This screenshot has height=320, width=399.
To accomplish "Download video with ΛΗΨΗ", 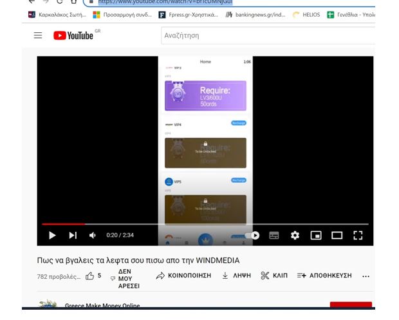I will [x=237, y=276].
